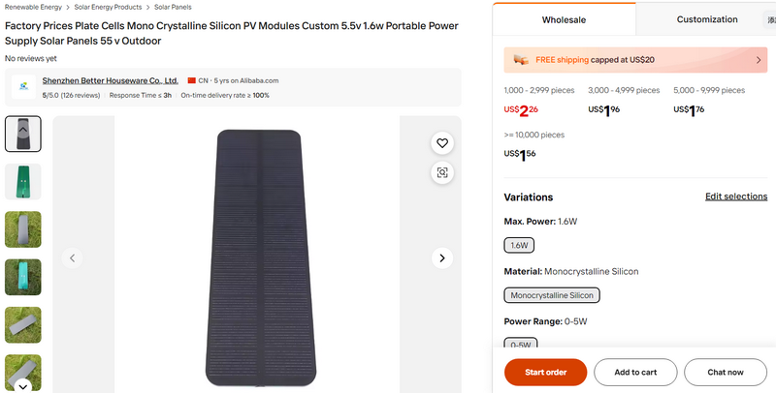This screenshot has height=393, width=776.
Task: Select the 1.6W max power option
Action: [519, 245]
